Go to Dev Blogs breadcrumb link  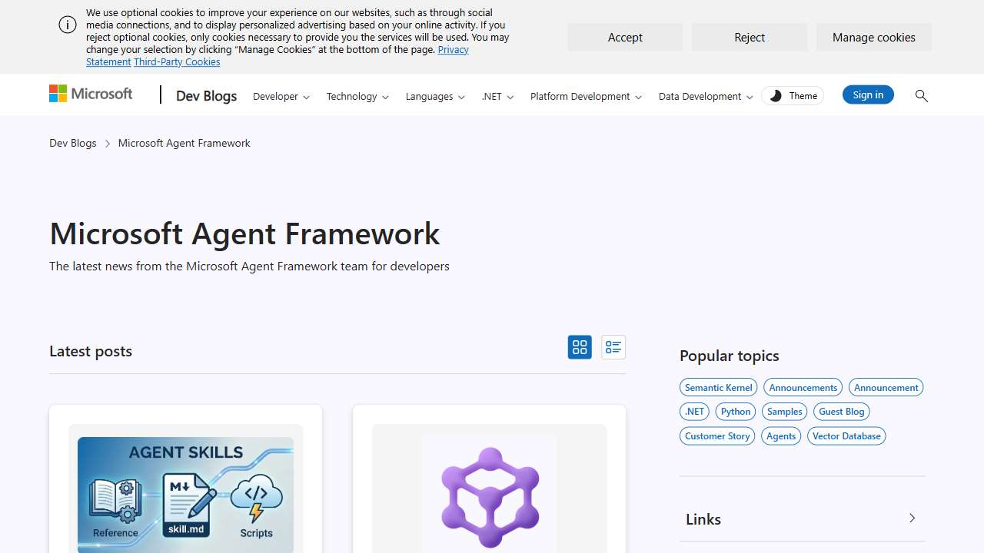point(73,143)
